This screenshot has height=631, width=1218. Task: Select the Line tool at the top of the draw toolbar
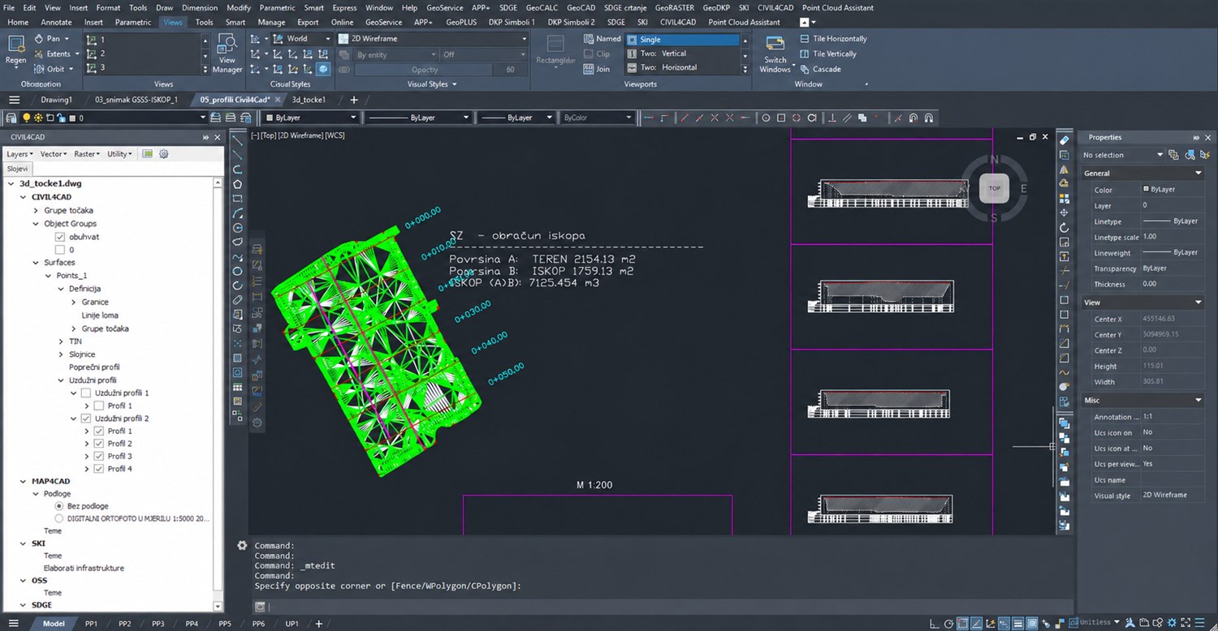click(238, 140)
